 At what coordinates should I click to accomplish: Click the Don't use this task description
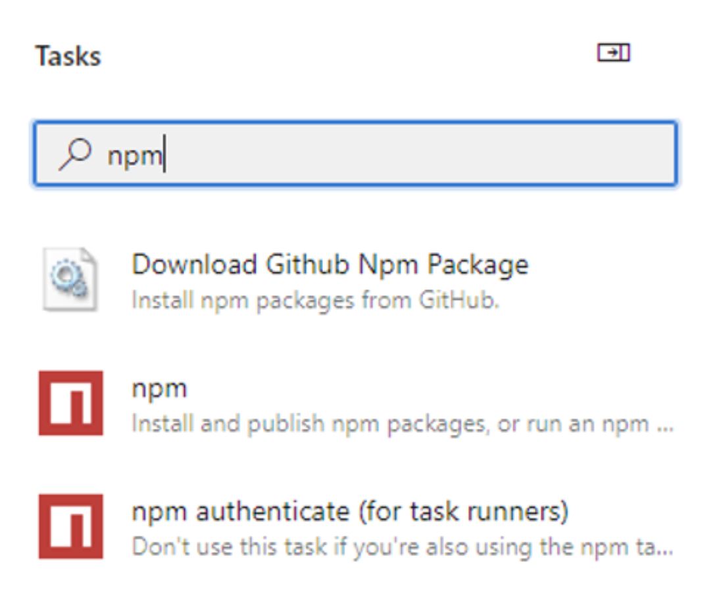click(402, 547)
